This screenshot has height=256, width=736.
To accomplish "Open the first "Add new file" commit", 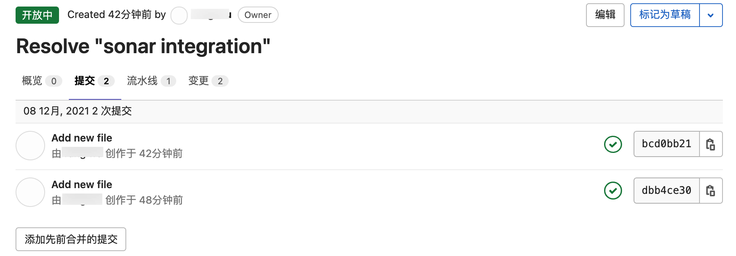I will tap(82, 138).
